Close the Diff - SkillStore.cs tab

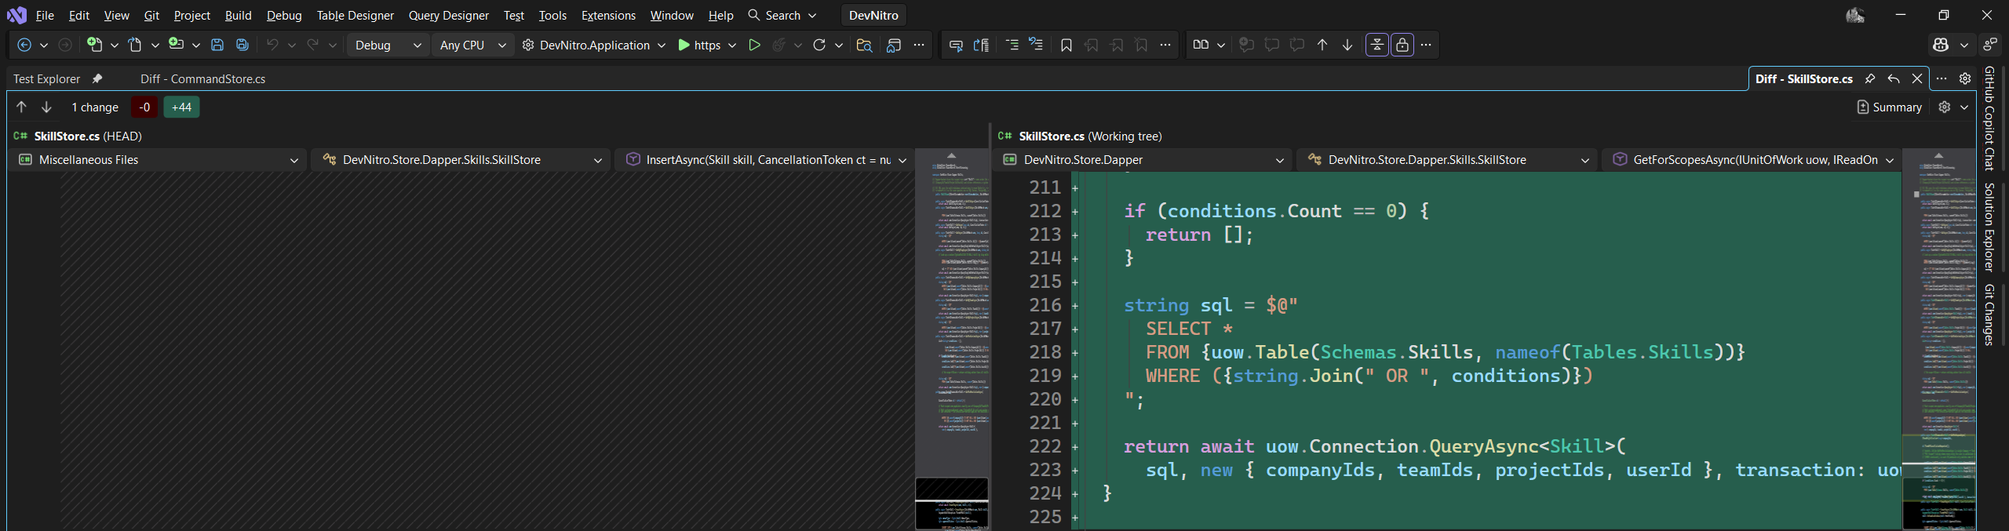click(x=1917, y=78)
